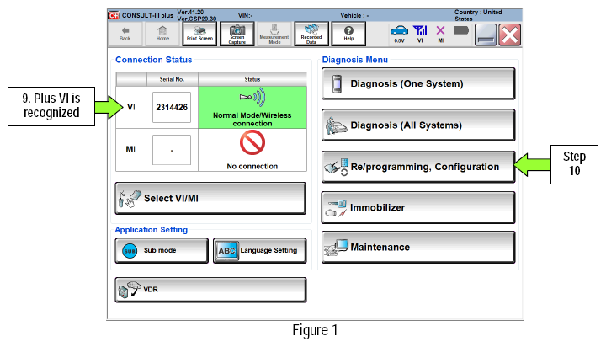Open Re/programming, Configuration
The height and width of the screenshot is (347, 606).
[x=418, y=167]
